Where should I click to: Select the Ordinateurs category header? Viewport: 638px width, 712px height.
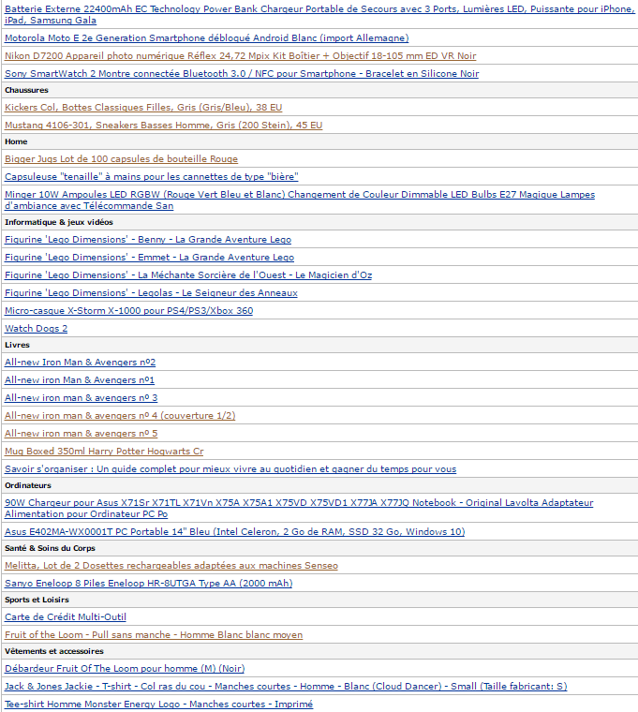[28, 485]
